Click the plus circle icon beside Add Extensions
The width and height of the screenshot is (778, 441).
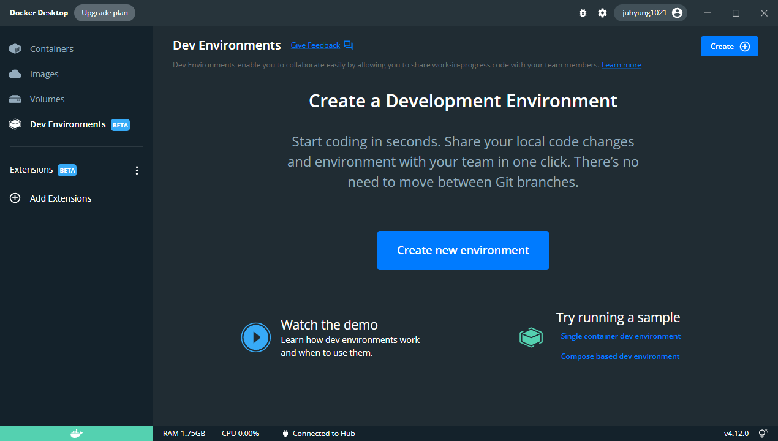pyautogui.click(x=15, y=198)
